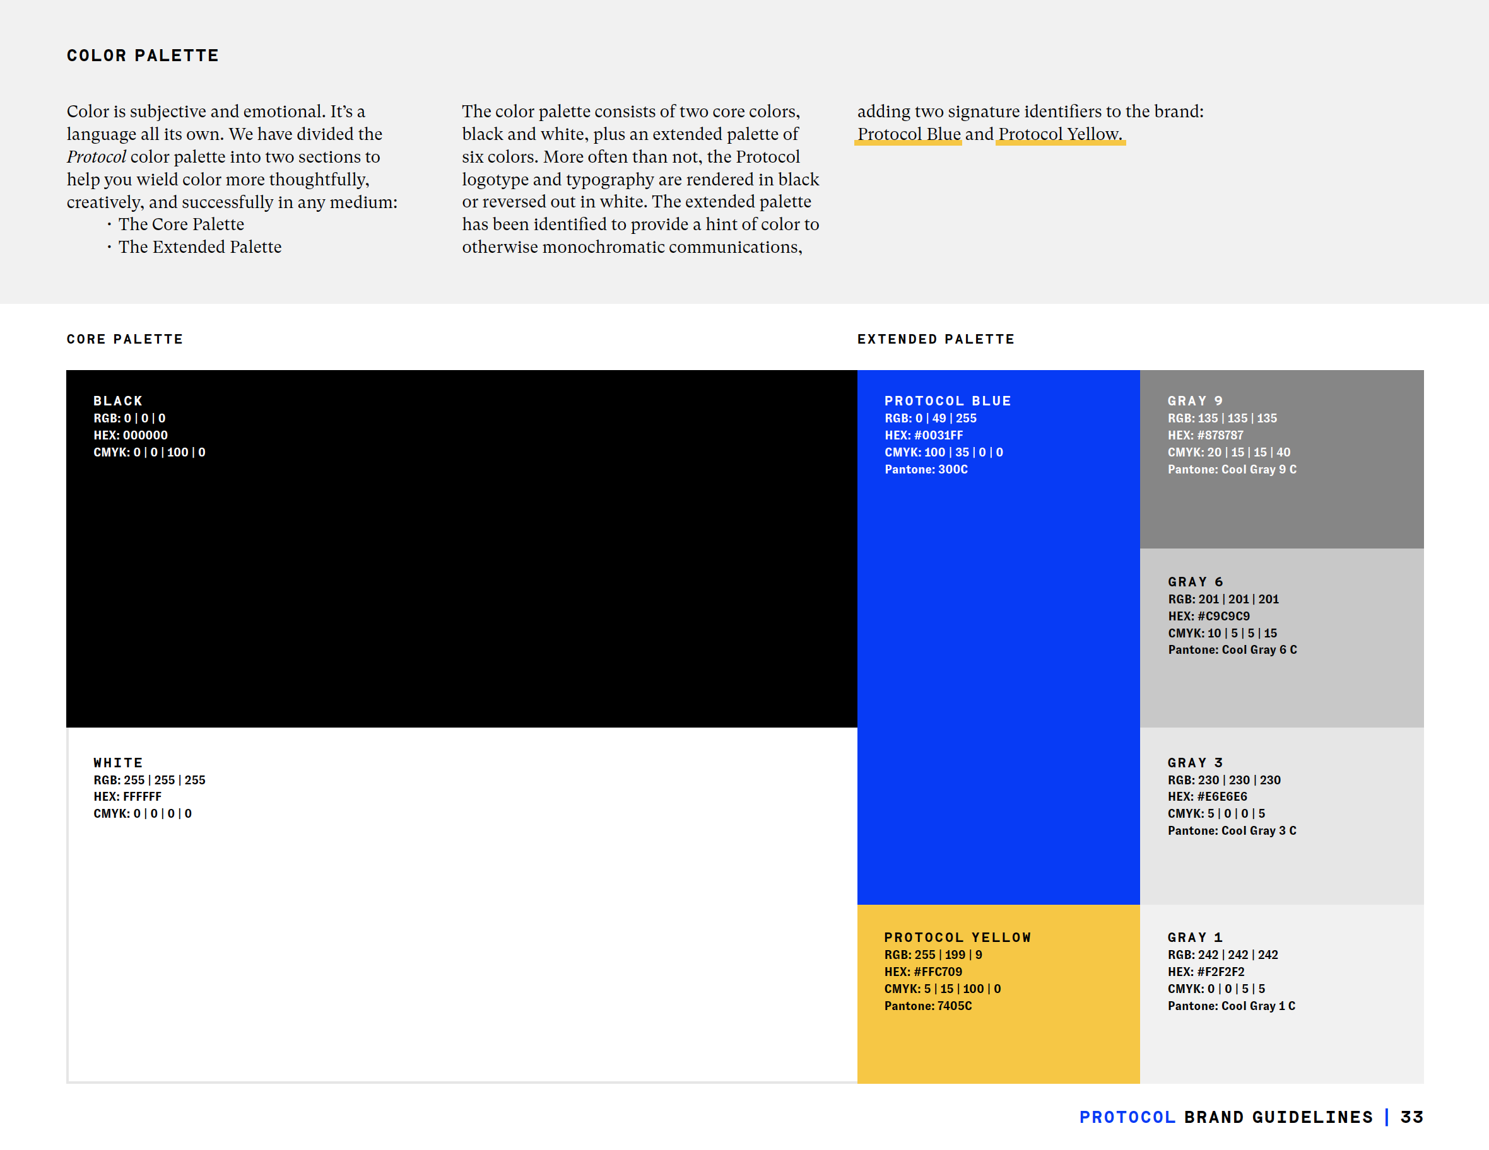Click the 'COLOR PALETTE' page heading
This screenshot has height=1150, width=1489.
tap(143, 55)
